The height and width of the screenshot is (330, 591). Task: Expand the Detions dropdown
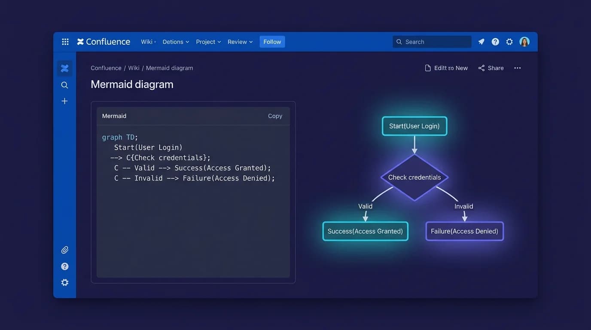(175, 42)
